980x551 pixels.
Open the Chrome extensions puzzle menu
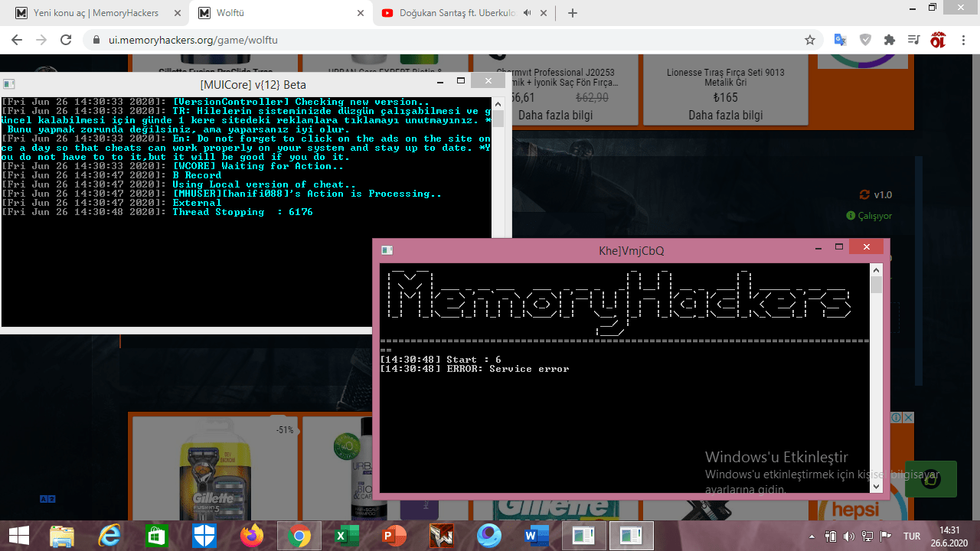click(x=890, y=40)
